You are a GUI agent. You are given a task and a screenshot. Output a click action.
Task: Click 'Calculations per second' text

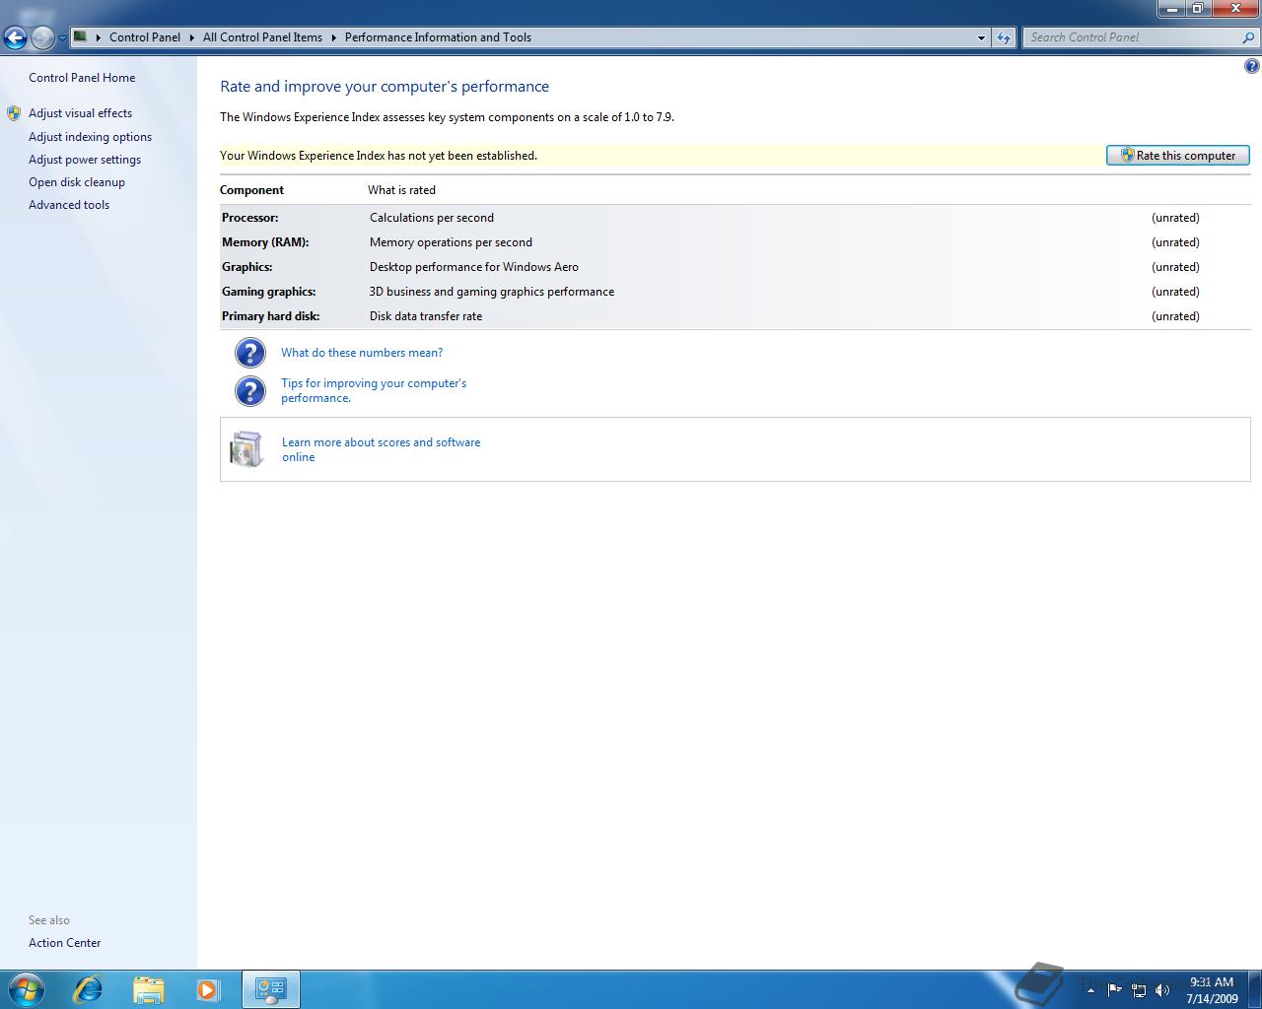point(432,218)
